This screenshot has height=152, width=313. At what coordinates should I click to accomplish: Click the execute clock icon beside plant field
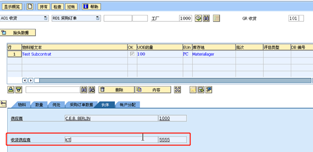tap(198, 18)
